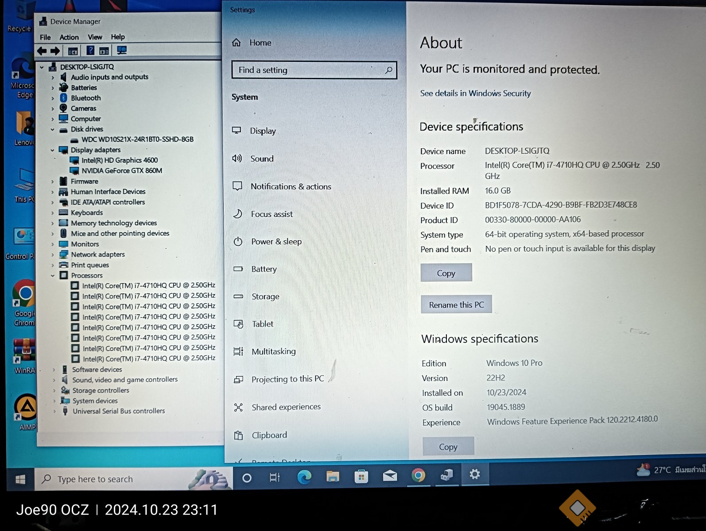
Task: Open the Windows Start menu
Action: [20, 479]
